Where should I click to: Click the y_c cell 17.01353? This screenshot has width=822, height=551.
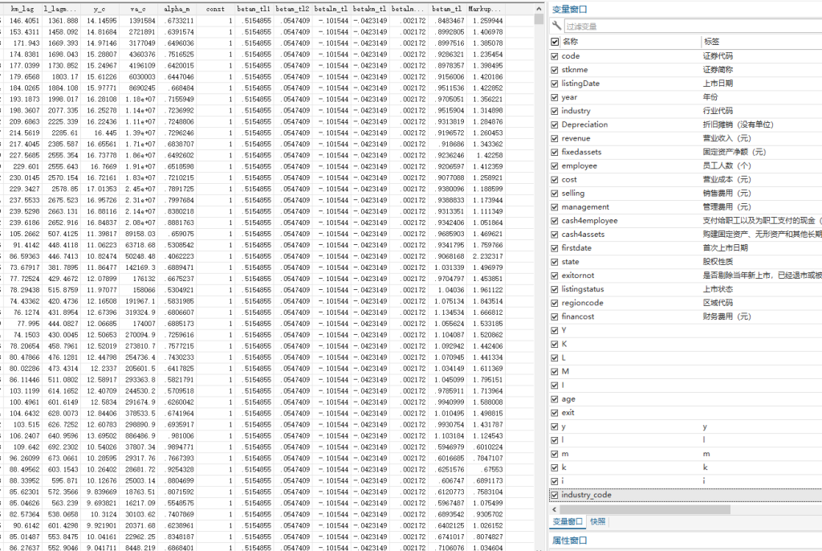point(102,189)
